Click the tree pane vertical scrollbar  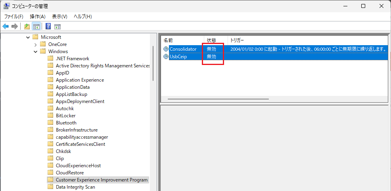coord(153,63)
